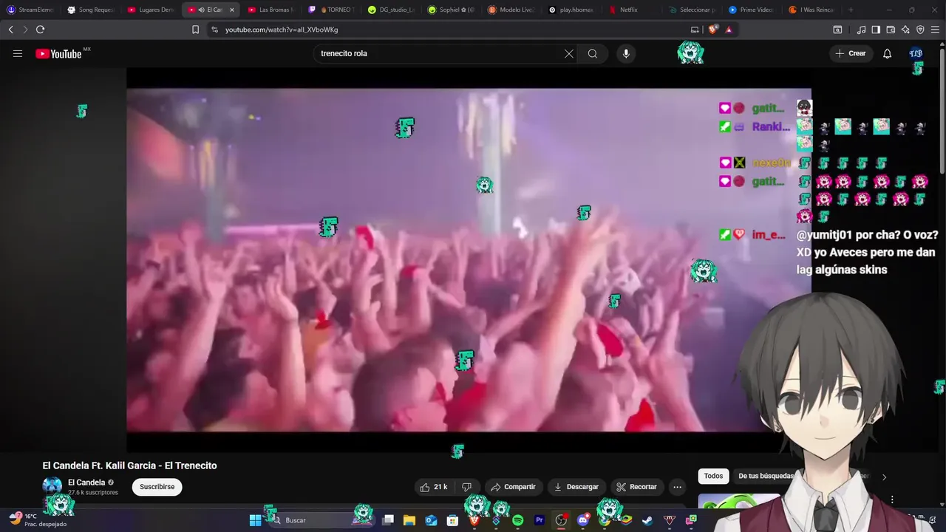Click the El Trenecito video title
The height and width of the screenshot is (532, 946).
(x=129, y=465)
